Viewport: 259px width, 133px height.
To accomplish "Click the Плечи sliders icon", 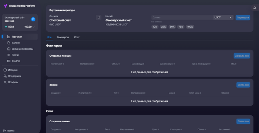I will [9, 55].
